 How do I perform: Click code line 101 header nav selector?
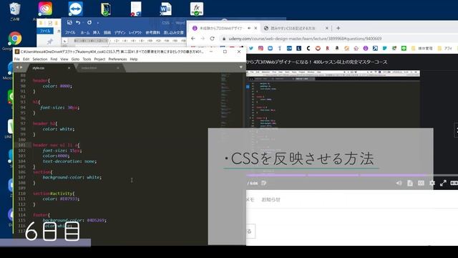click(56, 145)
